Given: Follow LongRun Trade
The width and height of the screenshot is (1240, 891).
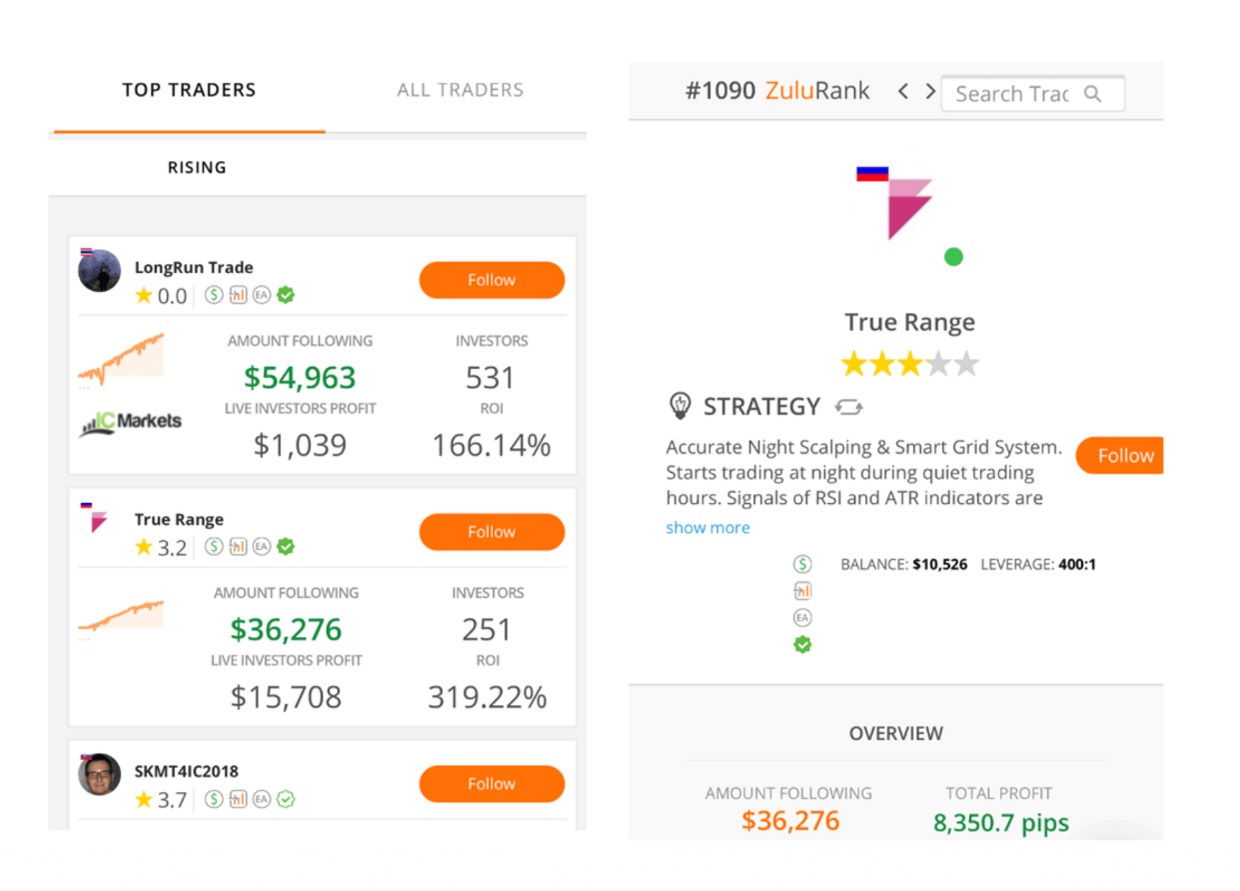Looking at the screenshot, I should pos(491,280).
